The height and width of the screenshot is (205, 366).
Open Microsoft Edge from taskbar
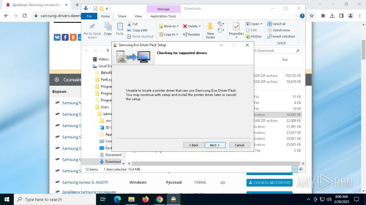tap(118, 199)
